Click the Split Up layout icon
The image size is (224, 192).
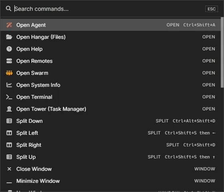tap(9, 157)
